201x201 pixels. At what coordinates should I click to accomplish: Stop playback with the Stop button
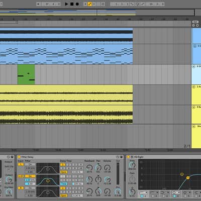[72, 4]
